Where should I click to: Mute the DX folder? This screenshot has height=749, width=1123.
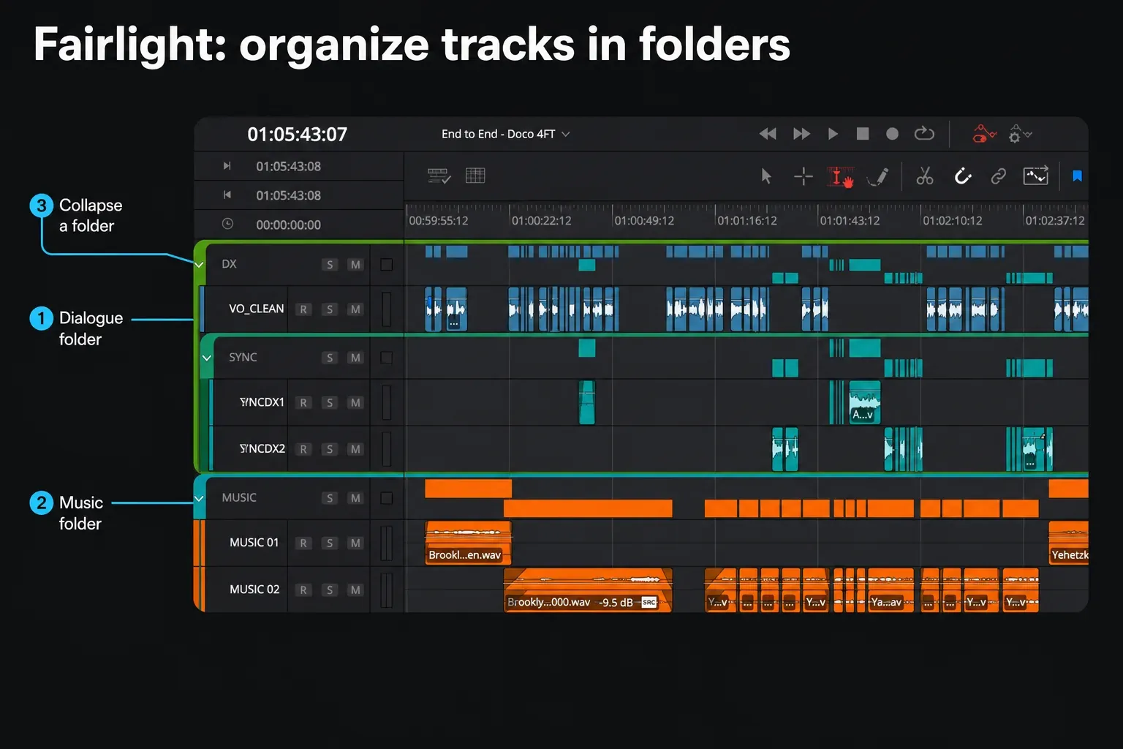355,265
